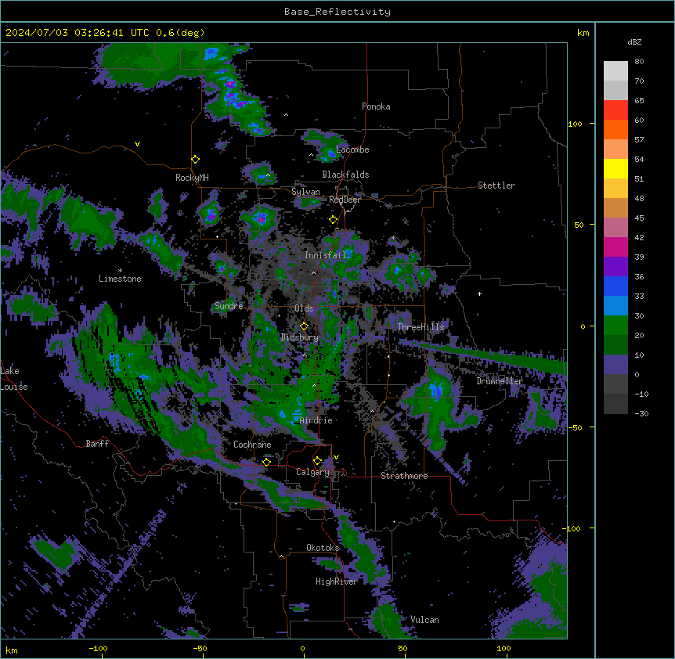Select the Lake Louise label
675x659 pixels.
[x=14, y=379]
